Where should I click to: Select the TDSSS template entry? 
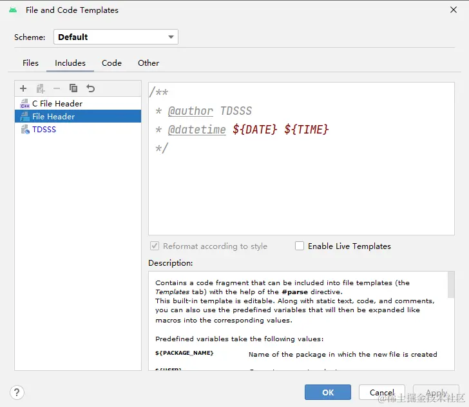tap(78, 130)
